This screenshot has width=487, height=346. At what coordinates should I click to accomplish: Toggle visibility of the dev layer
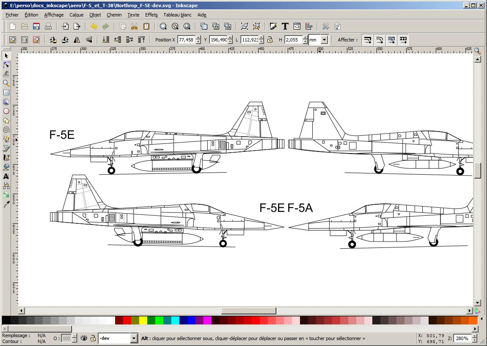click(84, 338)
